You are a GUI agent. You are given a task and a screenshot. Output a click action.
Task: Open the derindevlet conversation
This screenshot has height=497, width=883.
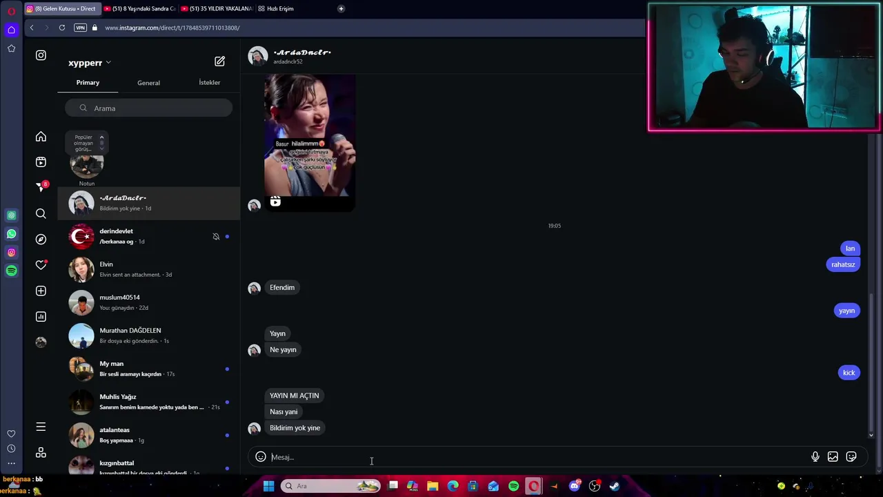[149, 236]
